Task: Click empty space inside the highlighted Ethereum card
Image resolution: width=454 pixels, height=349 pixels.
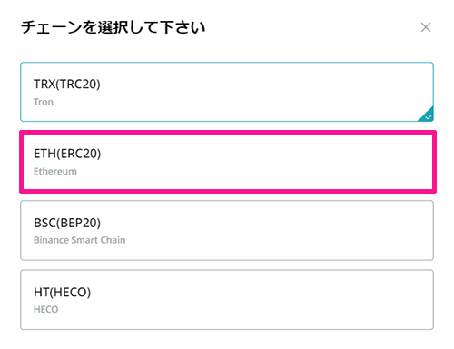Action: pos(272,162)
